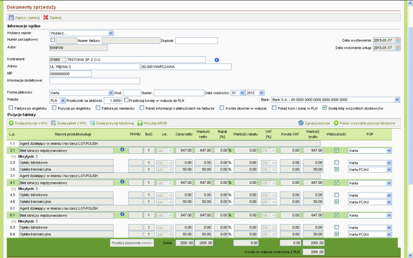Click the Wartość brutto column header
Viewport: 413px width, 258px height.
pos(313,134)
